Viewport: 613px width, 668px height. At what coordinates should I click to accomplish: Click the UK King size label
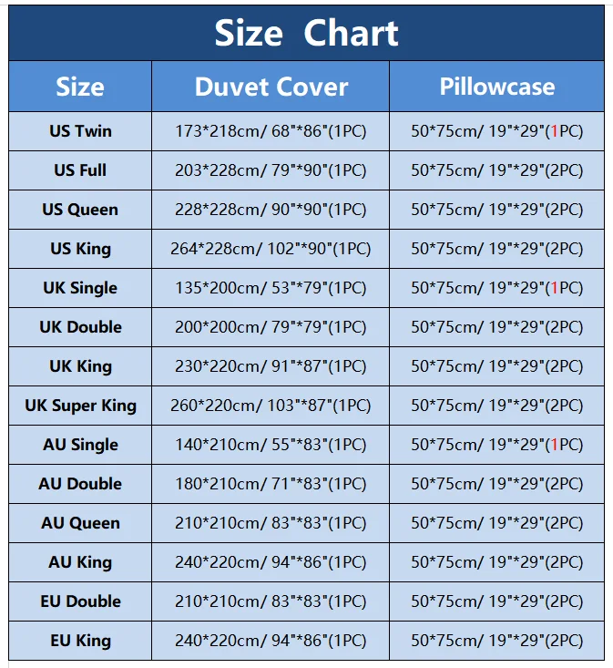coord(80,366)
